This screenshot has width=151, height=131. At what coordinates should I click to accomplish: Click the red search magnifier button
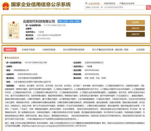pyautogui.click(x=148, y=7)
